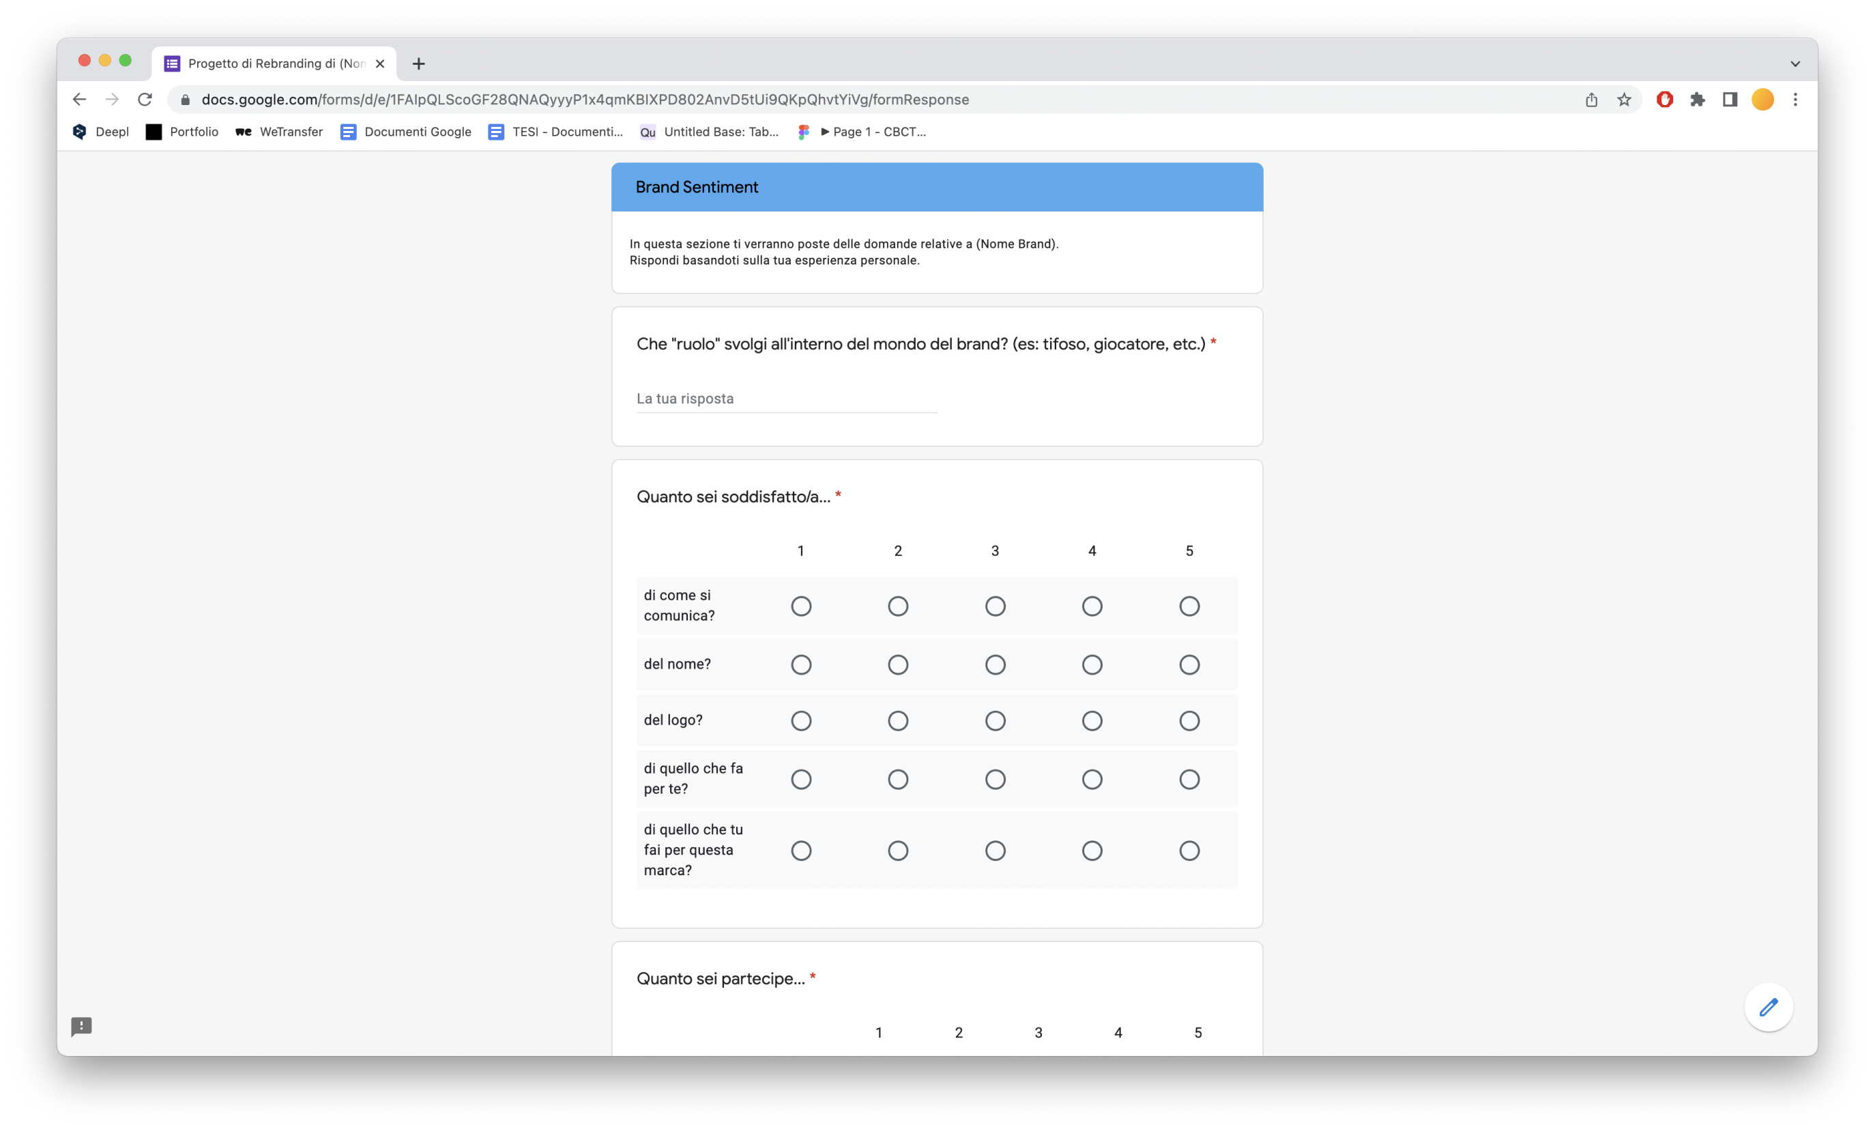Open a new tab with plus icon
The height and width of the screenshot is (1131, 1875).
(418, 64)
